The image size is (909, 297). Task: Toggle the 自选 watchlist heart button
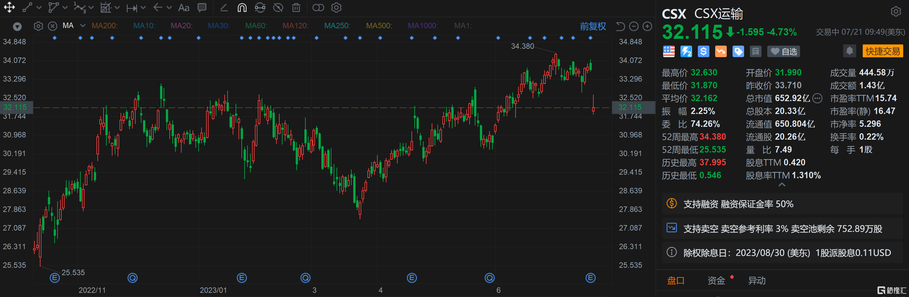783,51
